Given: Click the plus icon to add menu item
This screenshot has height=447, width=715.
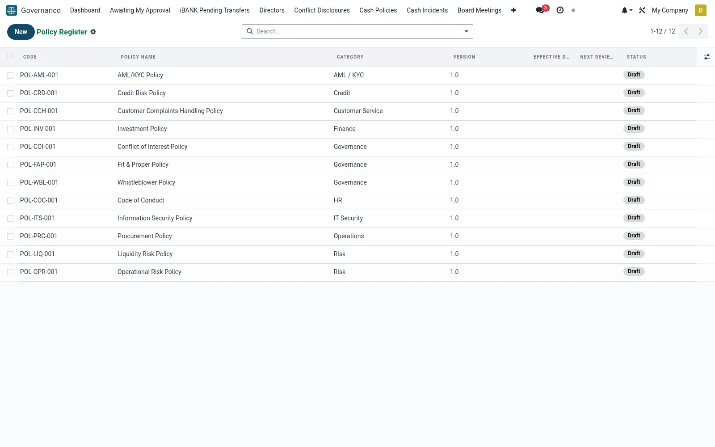Looking at the screenshot, I should (x=513, y=10).
